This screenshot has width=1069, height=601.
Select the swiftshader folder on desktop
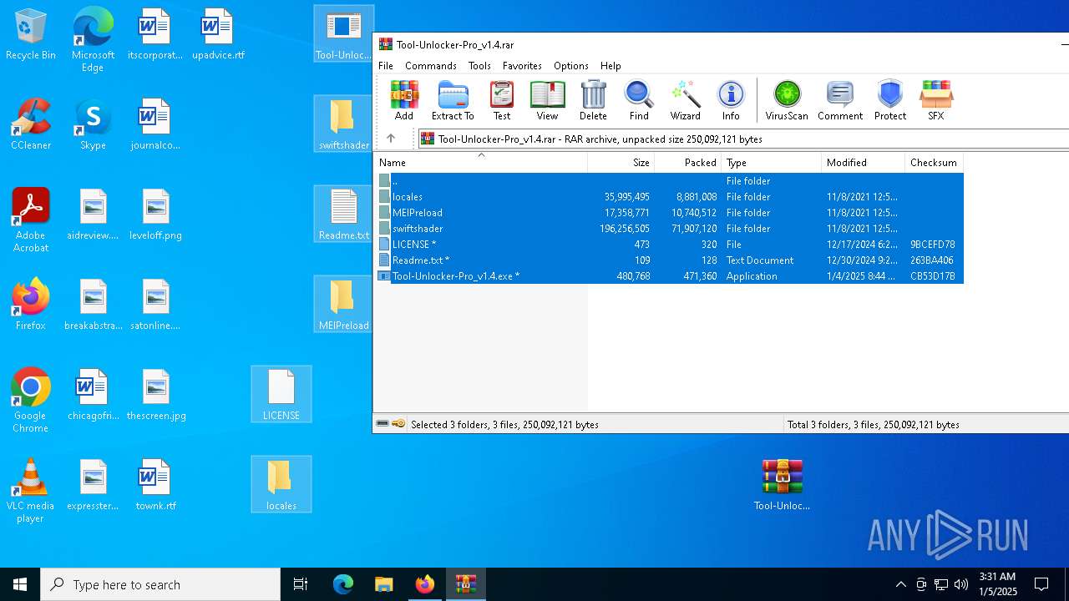tap(343, 124)
